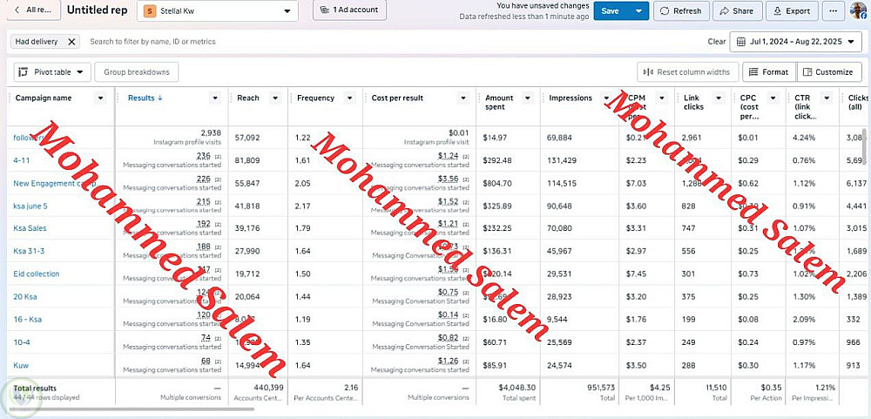Open Campaign name column dropdown
Screen dimensions: 871x419
coord(100,98)
